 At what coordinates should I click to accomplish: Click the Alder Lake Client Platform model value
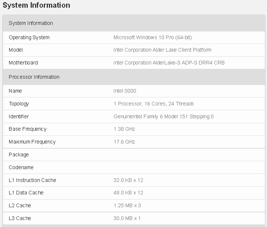point(162,50)
